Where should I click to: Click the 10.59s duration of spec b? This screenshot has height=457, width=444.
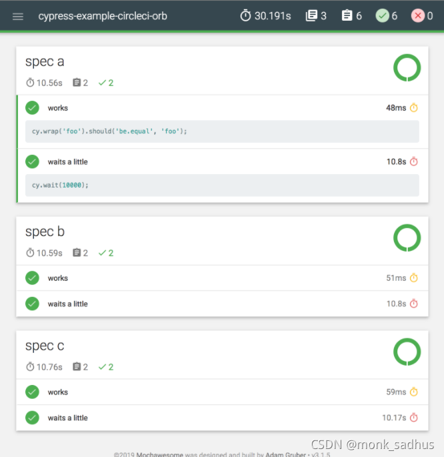[49, 254]
